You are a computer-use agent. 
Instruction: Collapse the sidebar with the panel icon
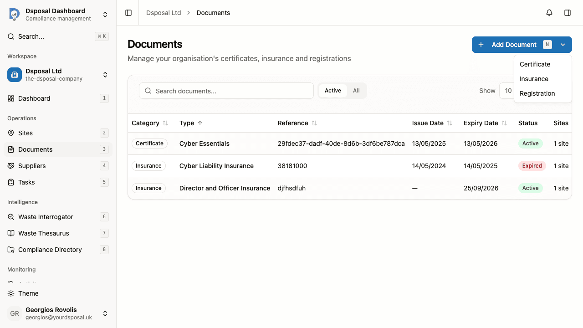tap(128, 13)
